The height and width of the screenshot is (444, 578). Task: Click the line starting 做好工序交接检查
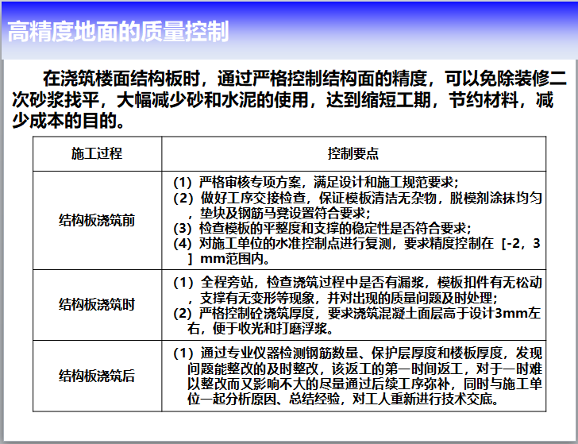pos(357,197)
